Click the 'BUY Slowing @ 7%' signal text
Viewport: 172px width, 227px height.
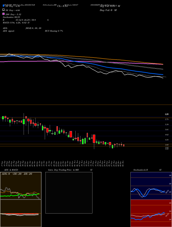(x=54, y=31)
